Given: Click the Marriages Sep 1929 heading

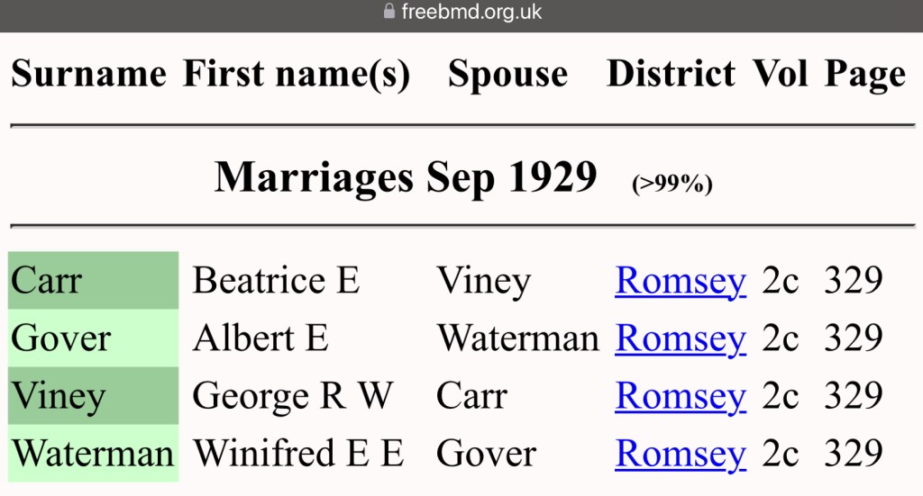Looking at the screenshot, I should click(406, 177).
